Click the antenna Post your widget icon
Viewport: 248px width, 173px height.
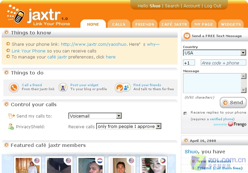[63, 87]
